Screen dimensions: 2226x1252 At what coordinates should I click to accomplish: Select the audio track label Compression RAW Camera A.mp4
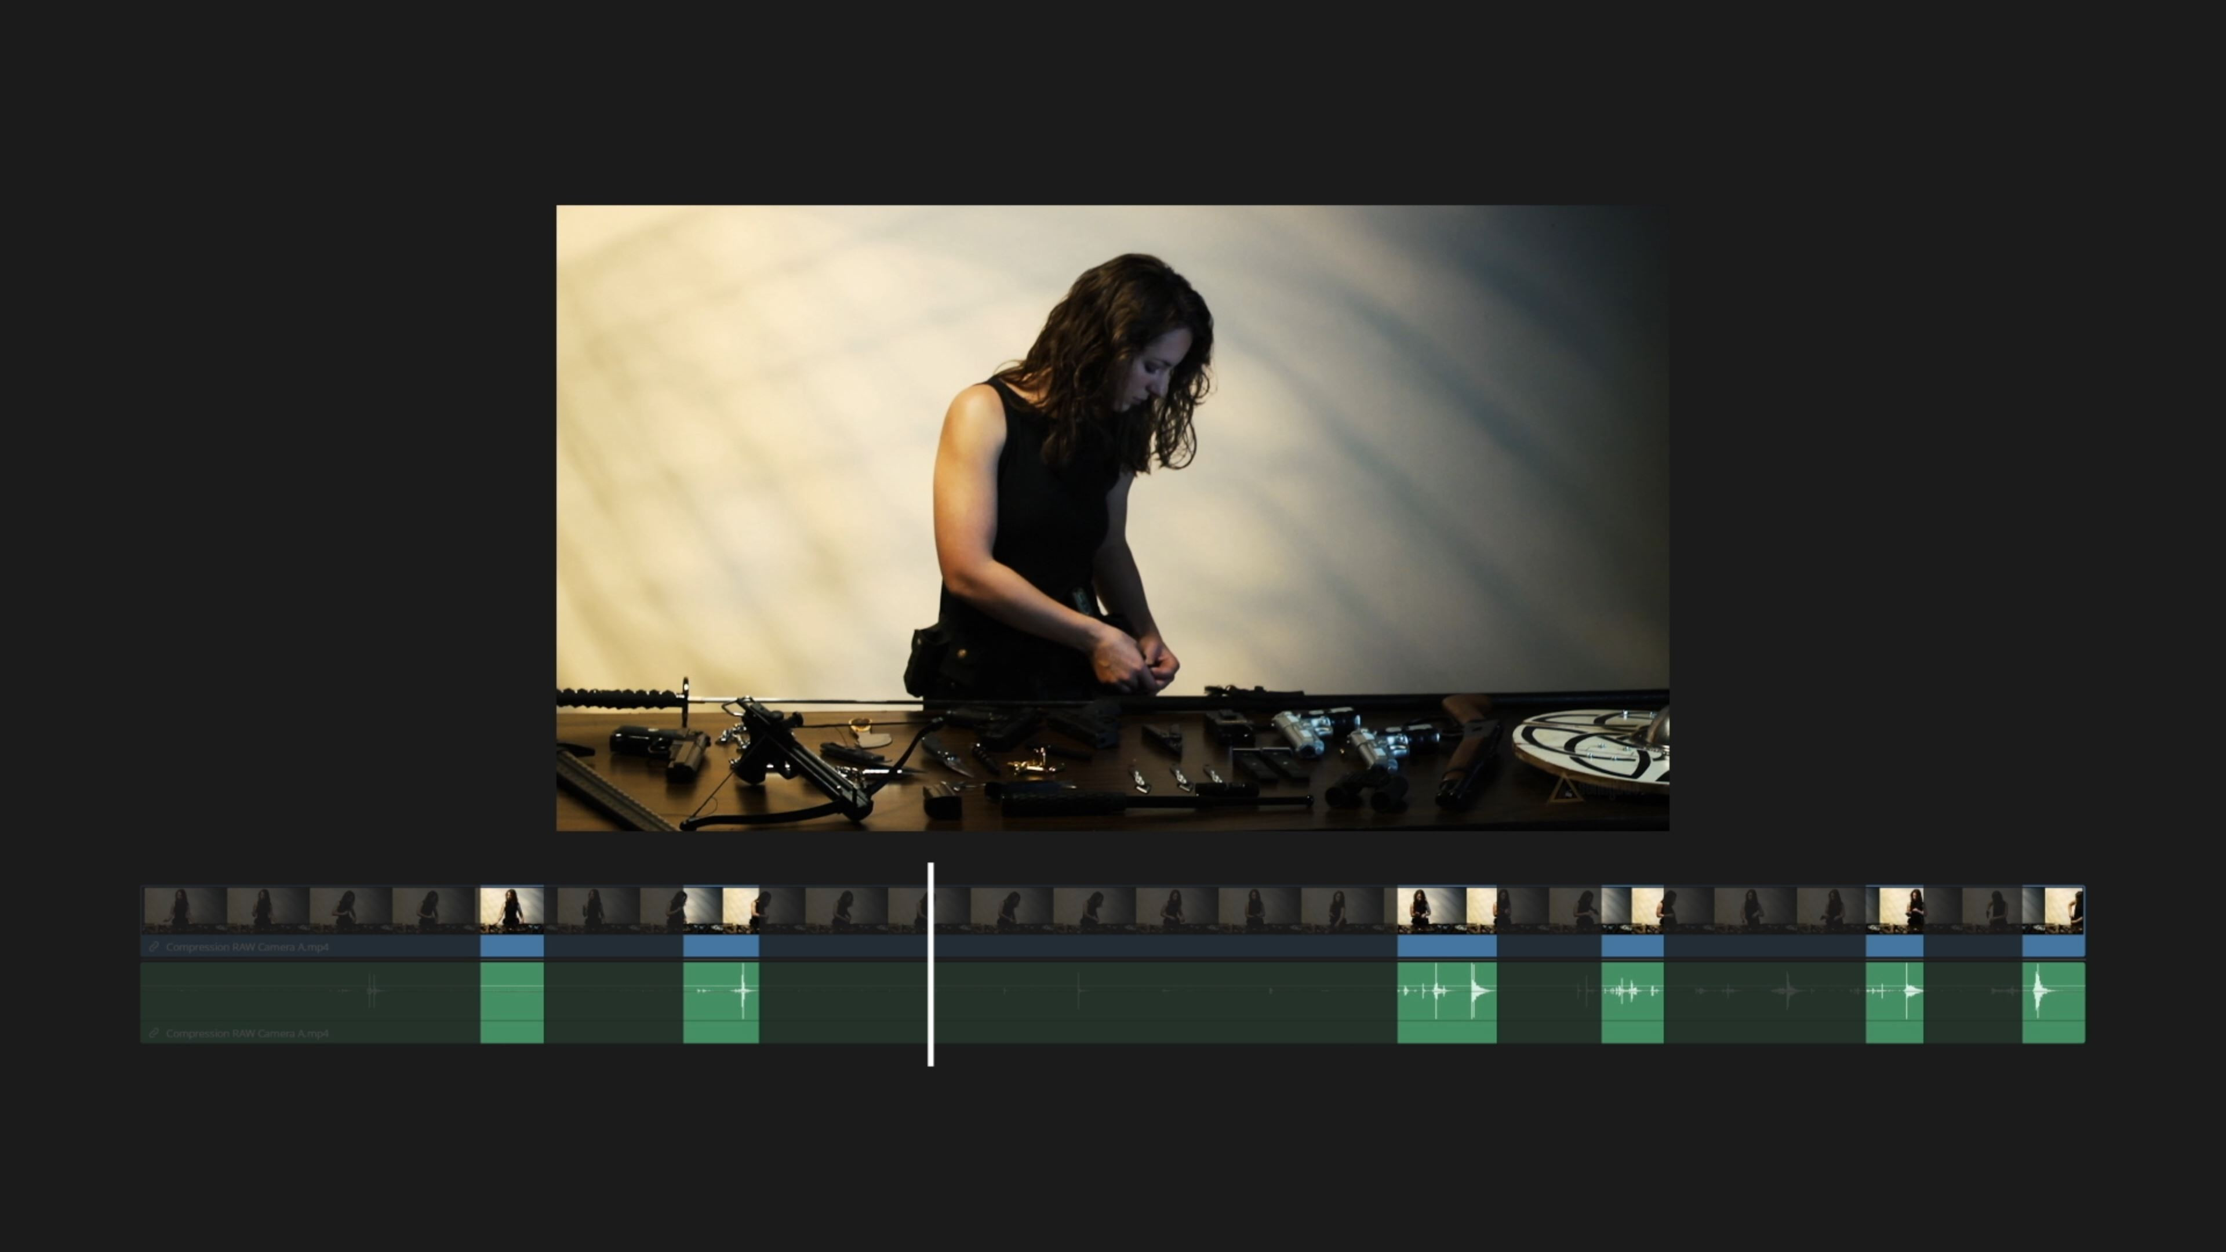pos(247,1033)
